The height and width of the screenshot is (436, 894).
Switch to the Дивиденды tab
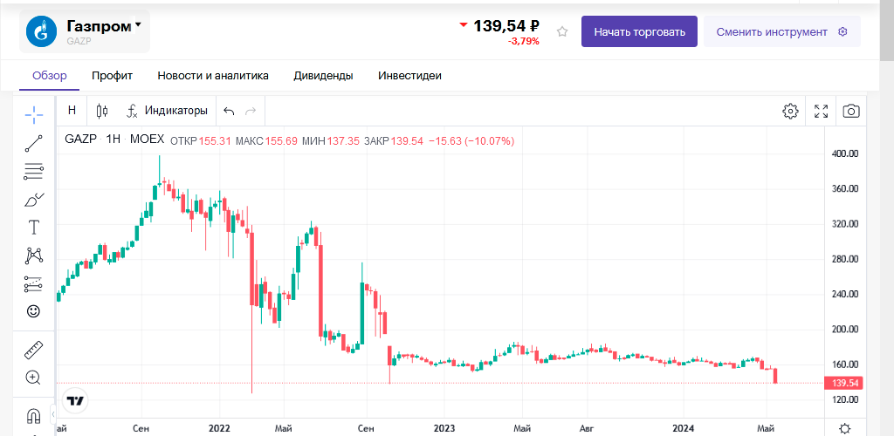(323, 76)
